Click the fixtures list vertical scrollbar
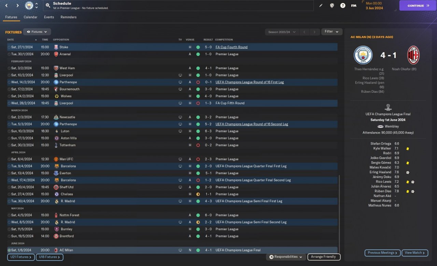 click(x=339, y=215)
